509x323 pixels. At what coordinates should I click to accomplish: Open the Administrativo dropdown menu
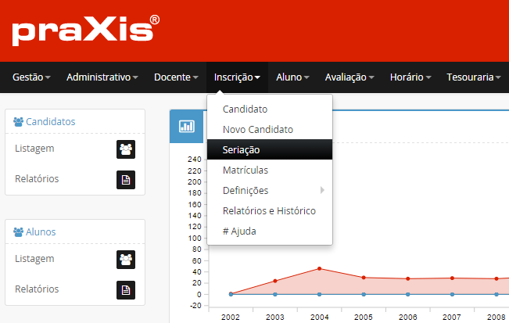(102, 77)
